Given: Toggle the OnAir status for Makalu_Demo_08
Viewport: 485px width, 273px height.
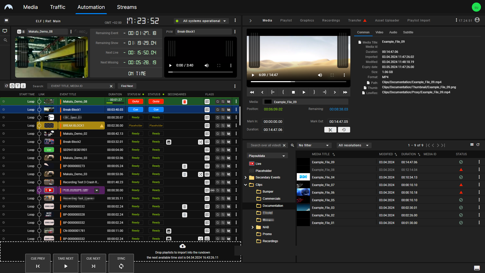Looking at the screenshot, I should coord(136,101).
